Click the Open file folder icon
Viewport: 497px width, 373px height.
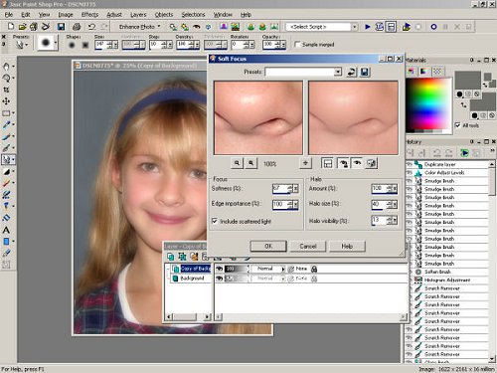(x=22, y=27)
